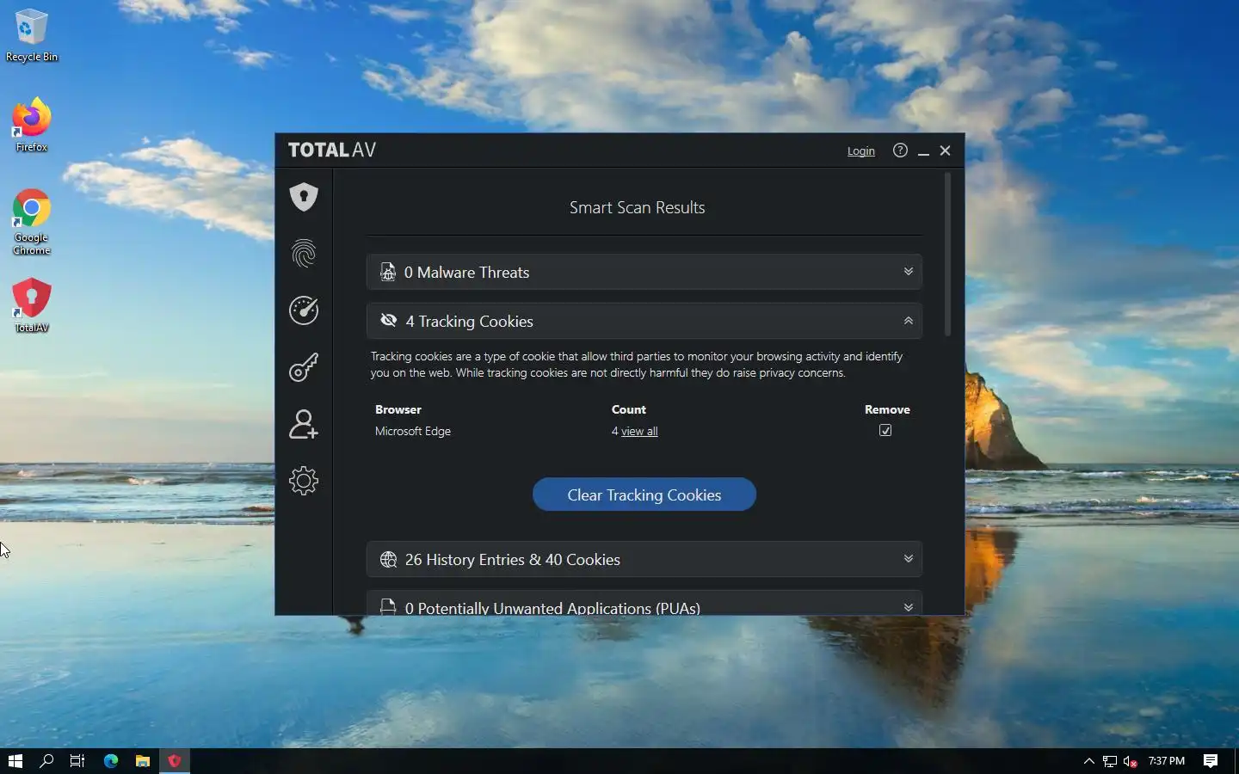
Task: Open the speedometer System Tune-Up sidebar icon
Action: (304, 310)
